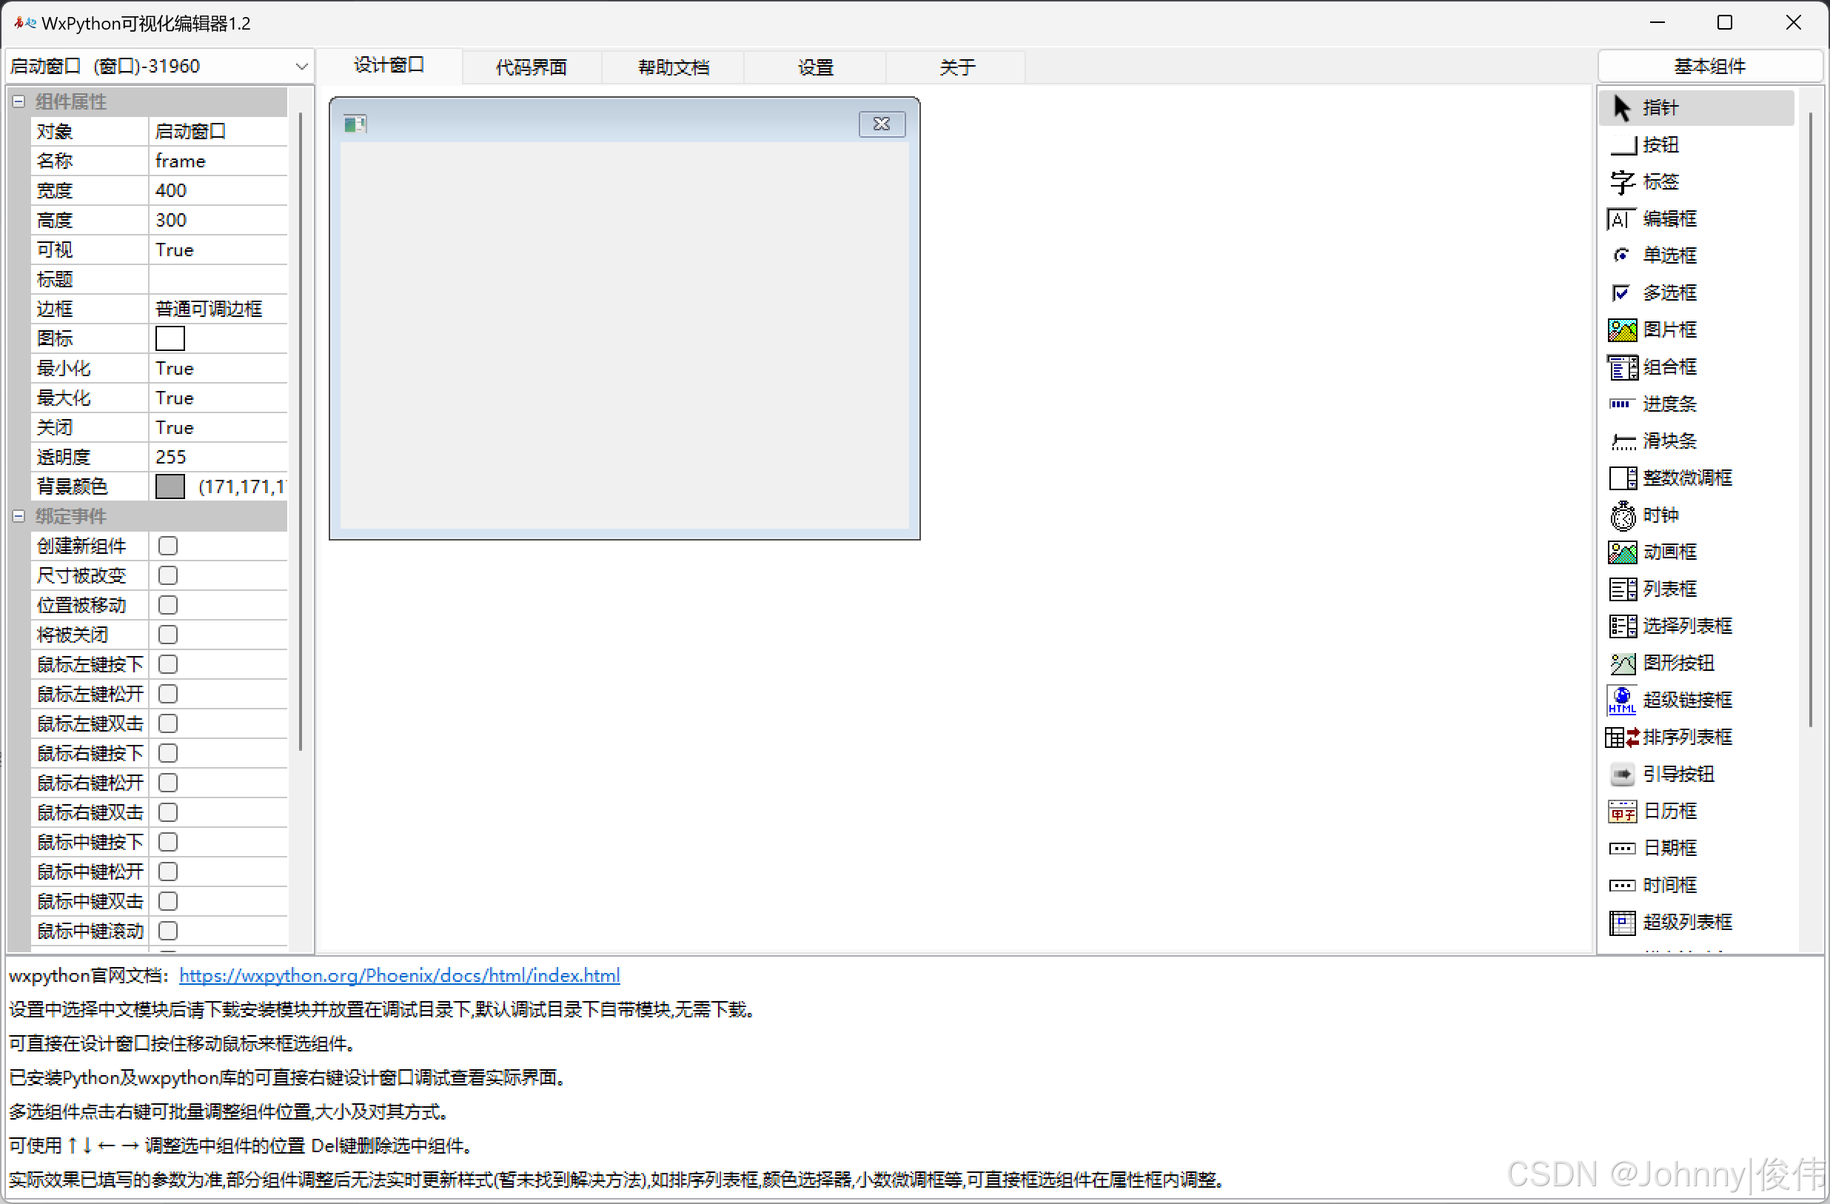Open the 启动窗口 component selector dropdown
This screenshot has height=1204, width=1830.
[301, 67]
